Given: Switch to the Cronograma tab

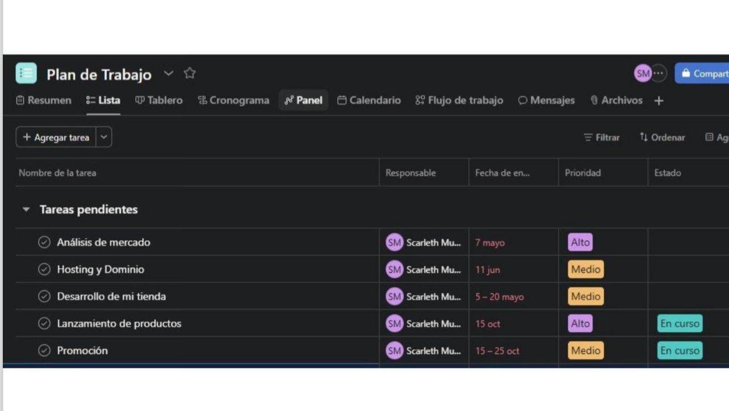Looking at the screenshot, I should [x=233, y=100].
